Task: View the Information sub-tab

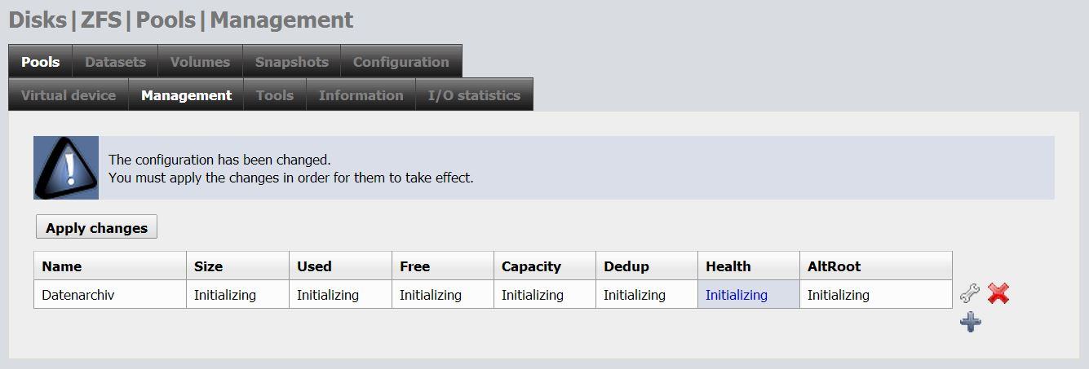Action: 361,95
